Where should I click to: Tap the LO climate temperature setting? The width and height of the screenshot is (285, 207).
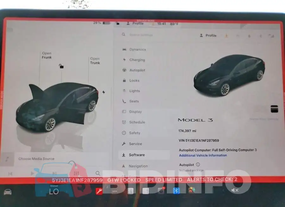[x=54, y=191]
